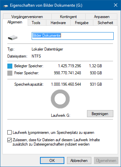Open the Anpassen tab
Image resolution: width=121 pixels, height=167 pixels.
[x=102, y=17]
